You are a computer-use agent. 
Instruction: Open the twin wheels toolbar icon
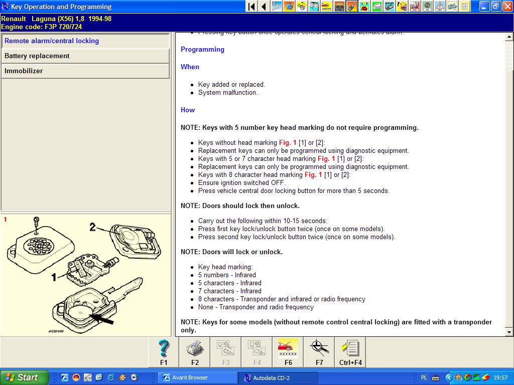(x=314, y=6)
